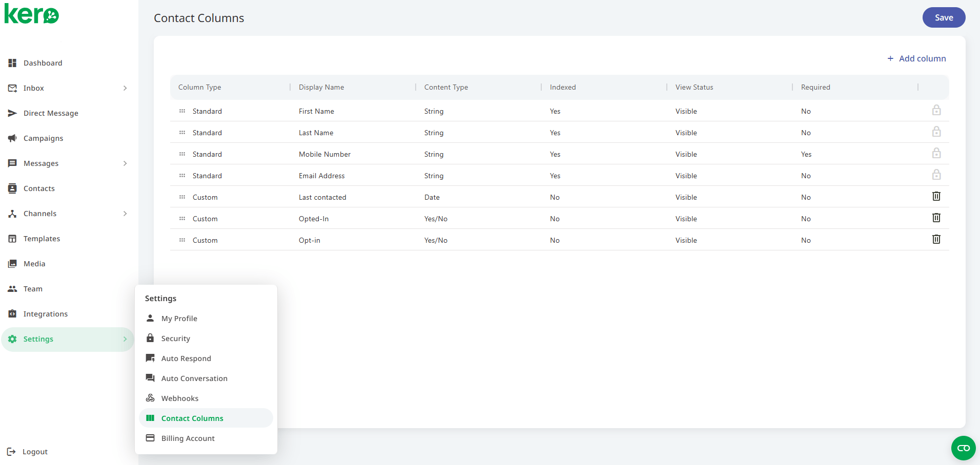Image resolution: width=980 pixels, height=465 pixels.
Task: Click the Settings gear icon
Action: click(x=12, y=339)
